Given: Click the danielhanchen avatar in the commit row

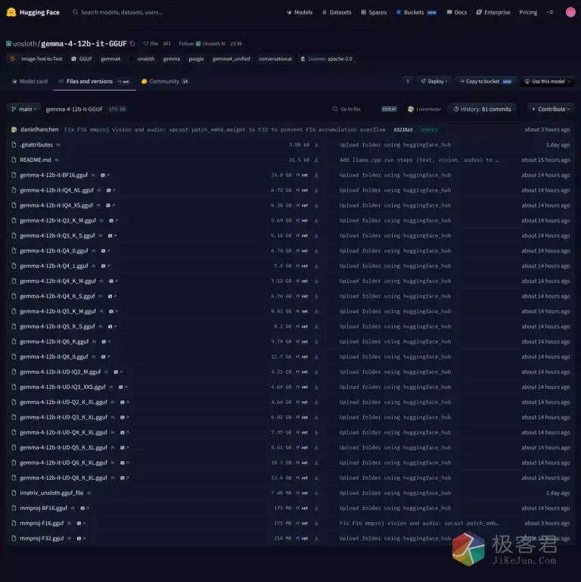Looking at the screenshot, I should pyautogui.click(x=14, y=129).
